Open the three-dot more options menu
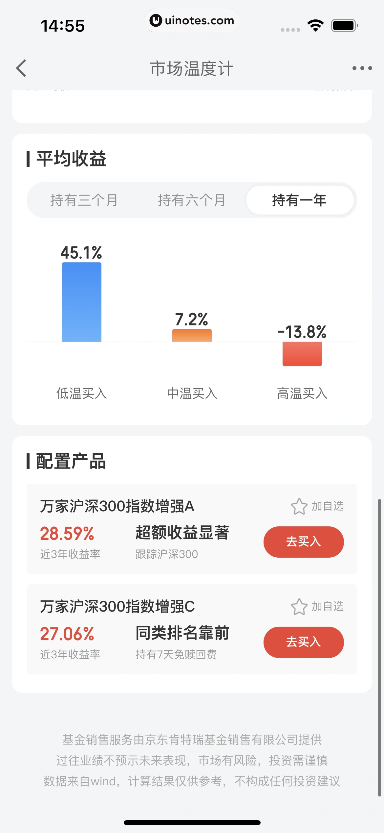The width and height of the screenshot is (384, 833). pos(362,68)
